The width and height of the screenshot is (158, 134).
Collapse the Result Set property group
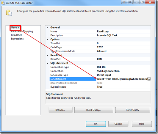coord(48,55)
